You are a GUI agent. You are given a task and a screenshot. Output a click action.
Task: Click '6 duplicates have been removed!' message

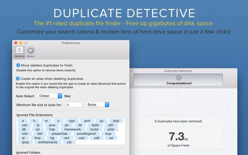(x=178, y=121)
